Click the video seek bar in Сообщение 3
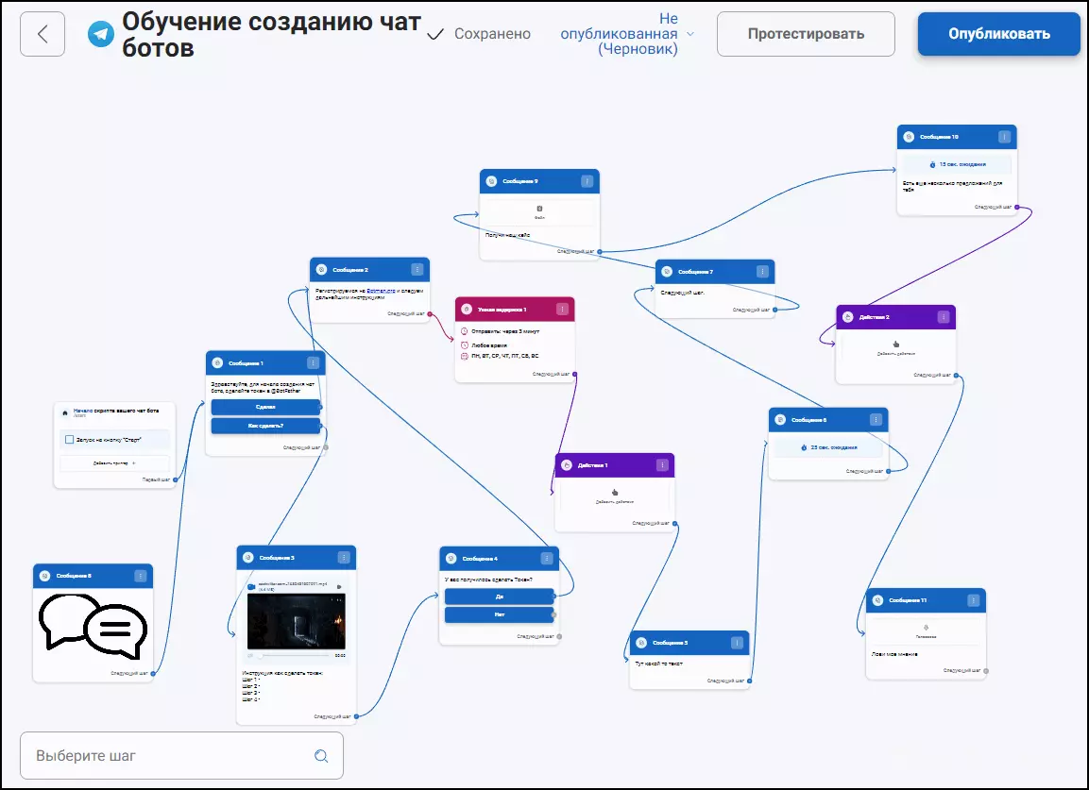 coord(294,655)
